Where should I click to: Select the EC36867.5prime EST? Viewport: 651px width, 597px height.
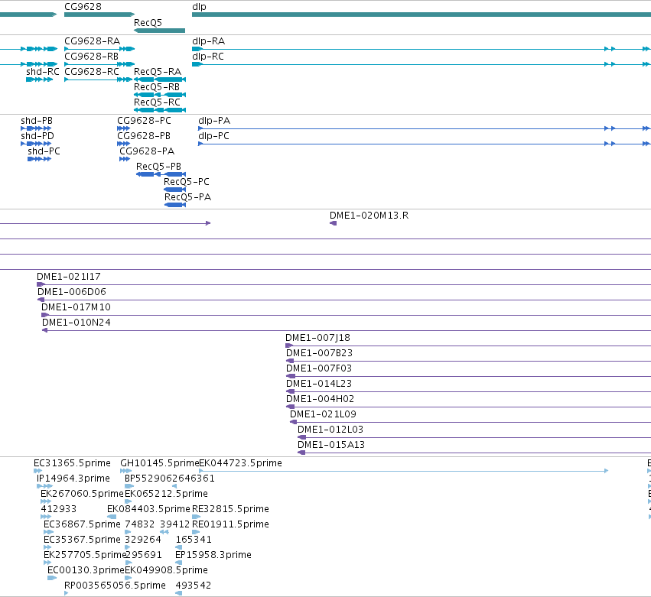(x=48, y=532)
